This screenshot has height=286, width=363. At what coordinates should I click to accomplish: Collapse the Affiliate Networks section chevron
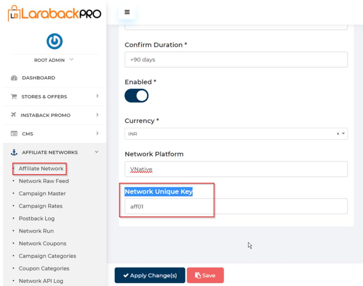pyautogui.click(x=96, y=152)
